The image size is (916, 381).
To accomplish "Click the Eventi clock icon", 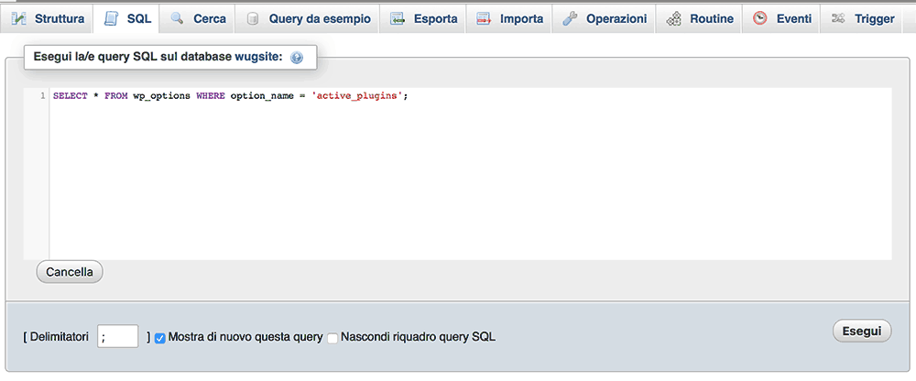I will 759,18.
